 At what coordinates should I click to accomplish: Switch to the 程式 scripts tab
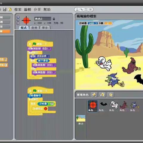(24, 28)
